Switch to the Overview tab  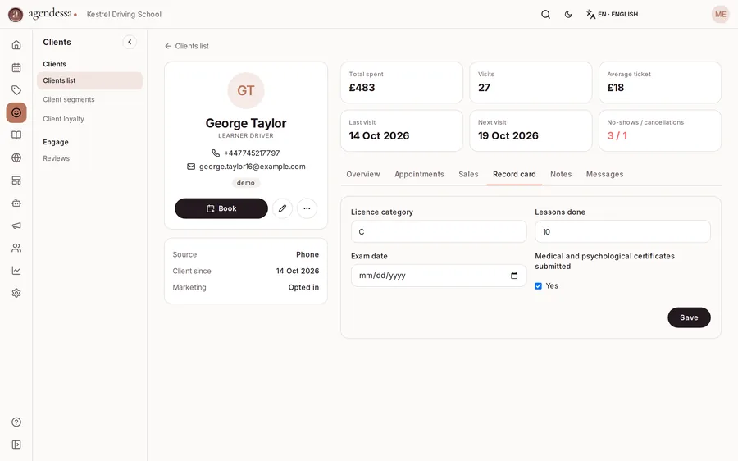[x=363, y=174]
